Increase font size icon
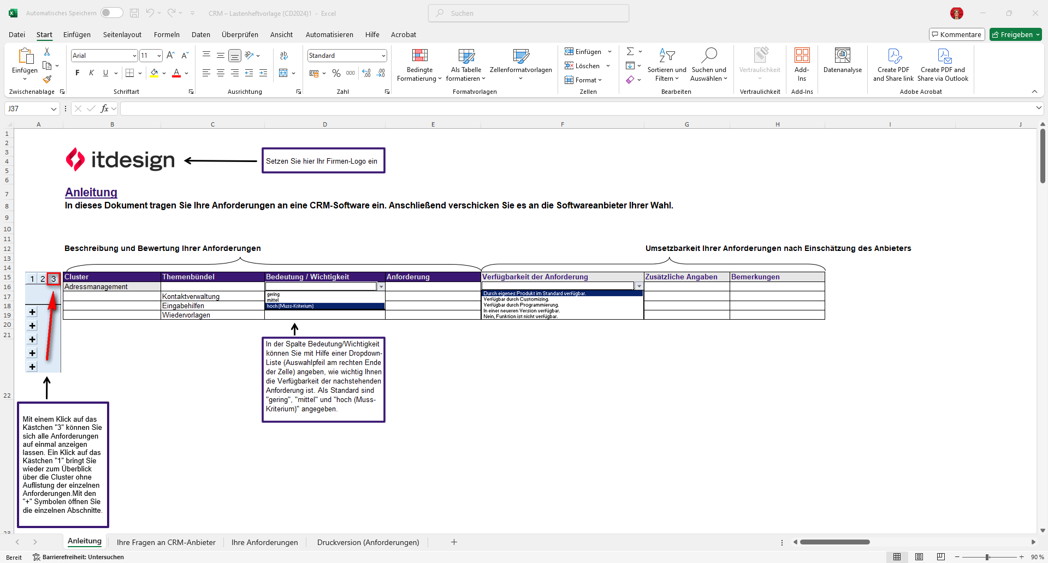 [170, 55]
